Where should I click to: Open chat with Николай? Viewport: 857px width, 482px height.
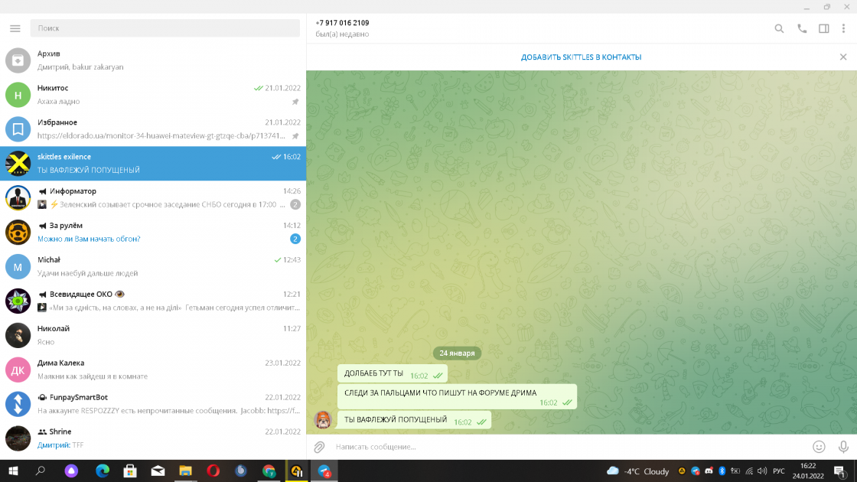point(153,336)
